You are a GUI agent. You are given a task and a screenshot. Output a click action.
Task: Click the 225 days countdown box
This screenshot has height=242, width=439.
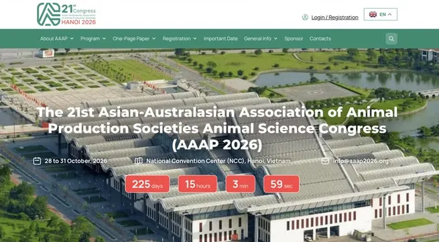pyautogui.click(x=147, y=184)
